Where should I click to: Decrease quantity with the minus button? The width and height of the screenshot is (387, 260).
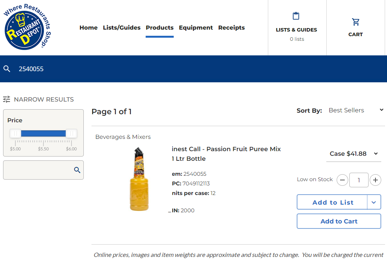click(342, 180)
